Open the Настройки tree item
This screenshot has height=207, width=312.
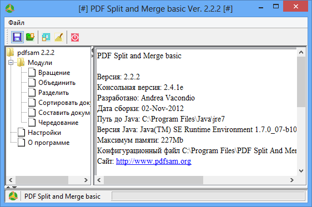pos(44,133)
